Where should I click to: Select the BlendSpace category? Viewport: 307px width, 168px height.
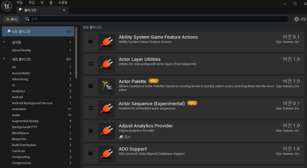[38, 133]
